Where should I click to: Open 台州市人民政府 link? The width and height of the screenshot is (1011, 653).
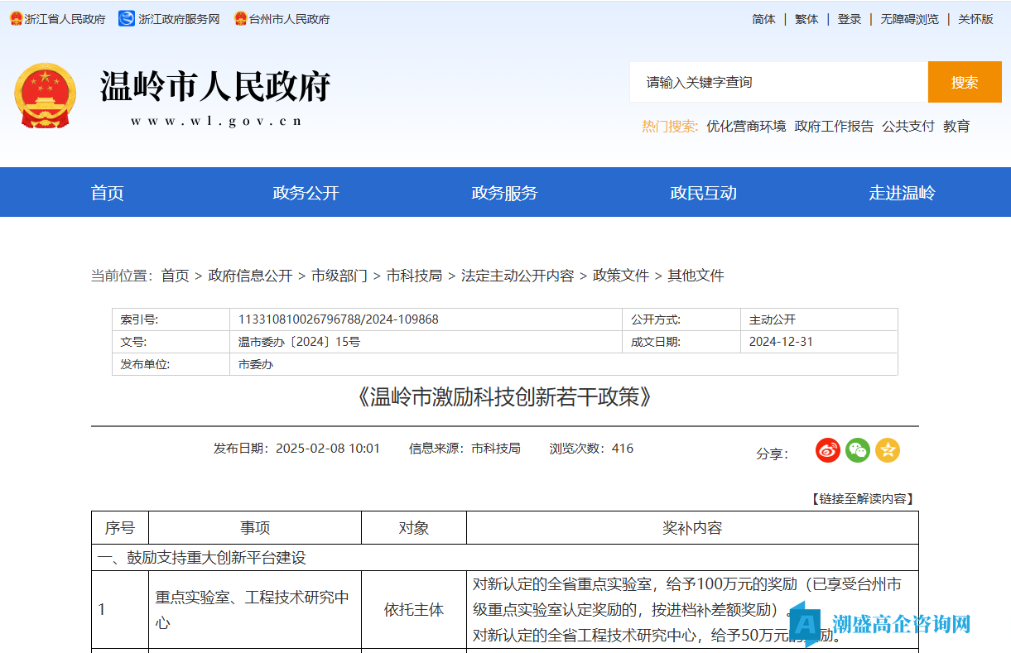[290, 19]
